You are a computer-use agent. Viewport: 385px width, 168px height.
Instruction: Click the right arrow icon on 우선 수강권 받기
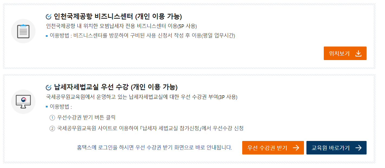pyautogui.click(x=296, y=148)
